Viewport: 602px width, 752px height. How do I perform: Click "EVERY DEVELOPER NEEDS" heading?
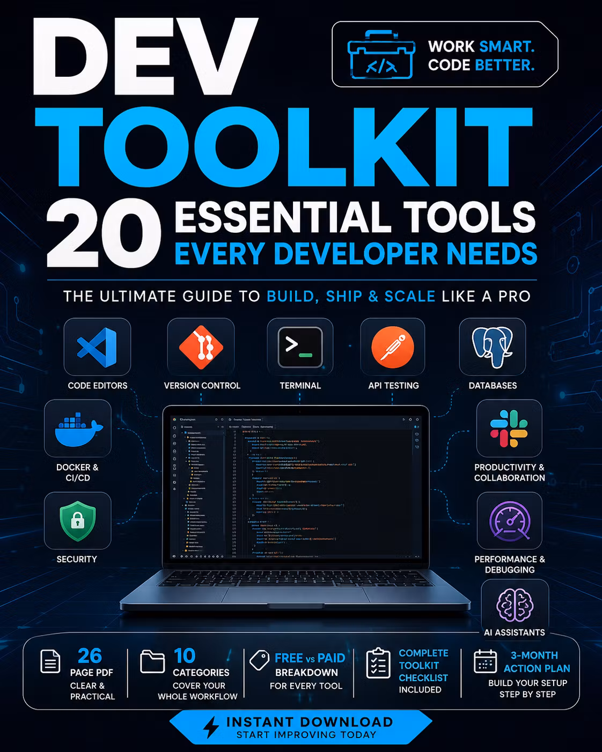(x=356, y=254)
